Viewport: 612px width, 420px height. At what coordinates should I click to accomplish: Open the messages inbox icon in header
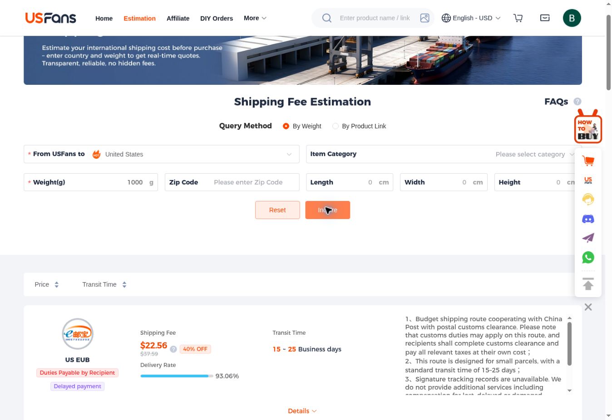(545, 18)
